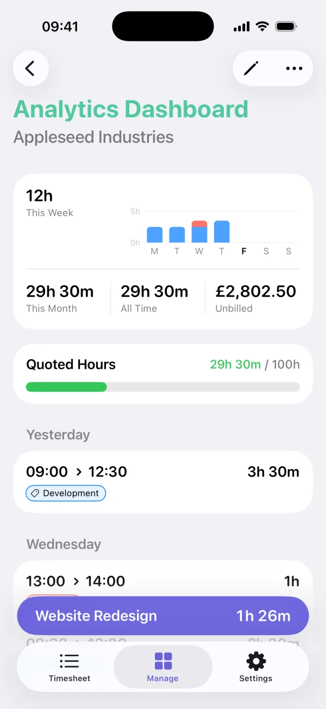Tap the back chevron arrow

click(x=30, y=68)
